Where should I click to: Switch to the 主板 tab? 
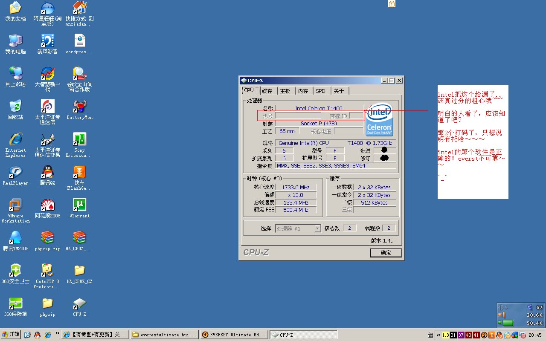tap(285, 91)
